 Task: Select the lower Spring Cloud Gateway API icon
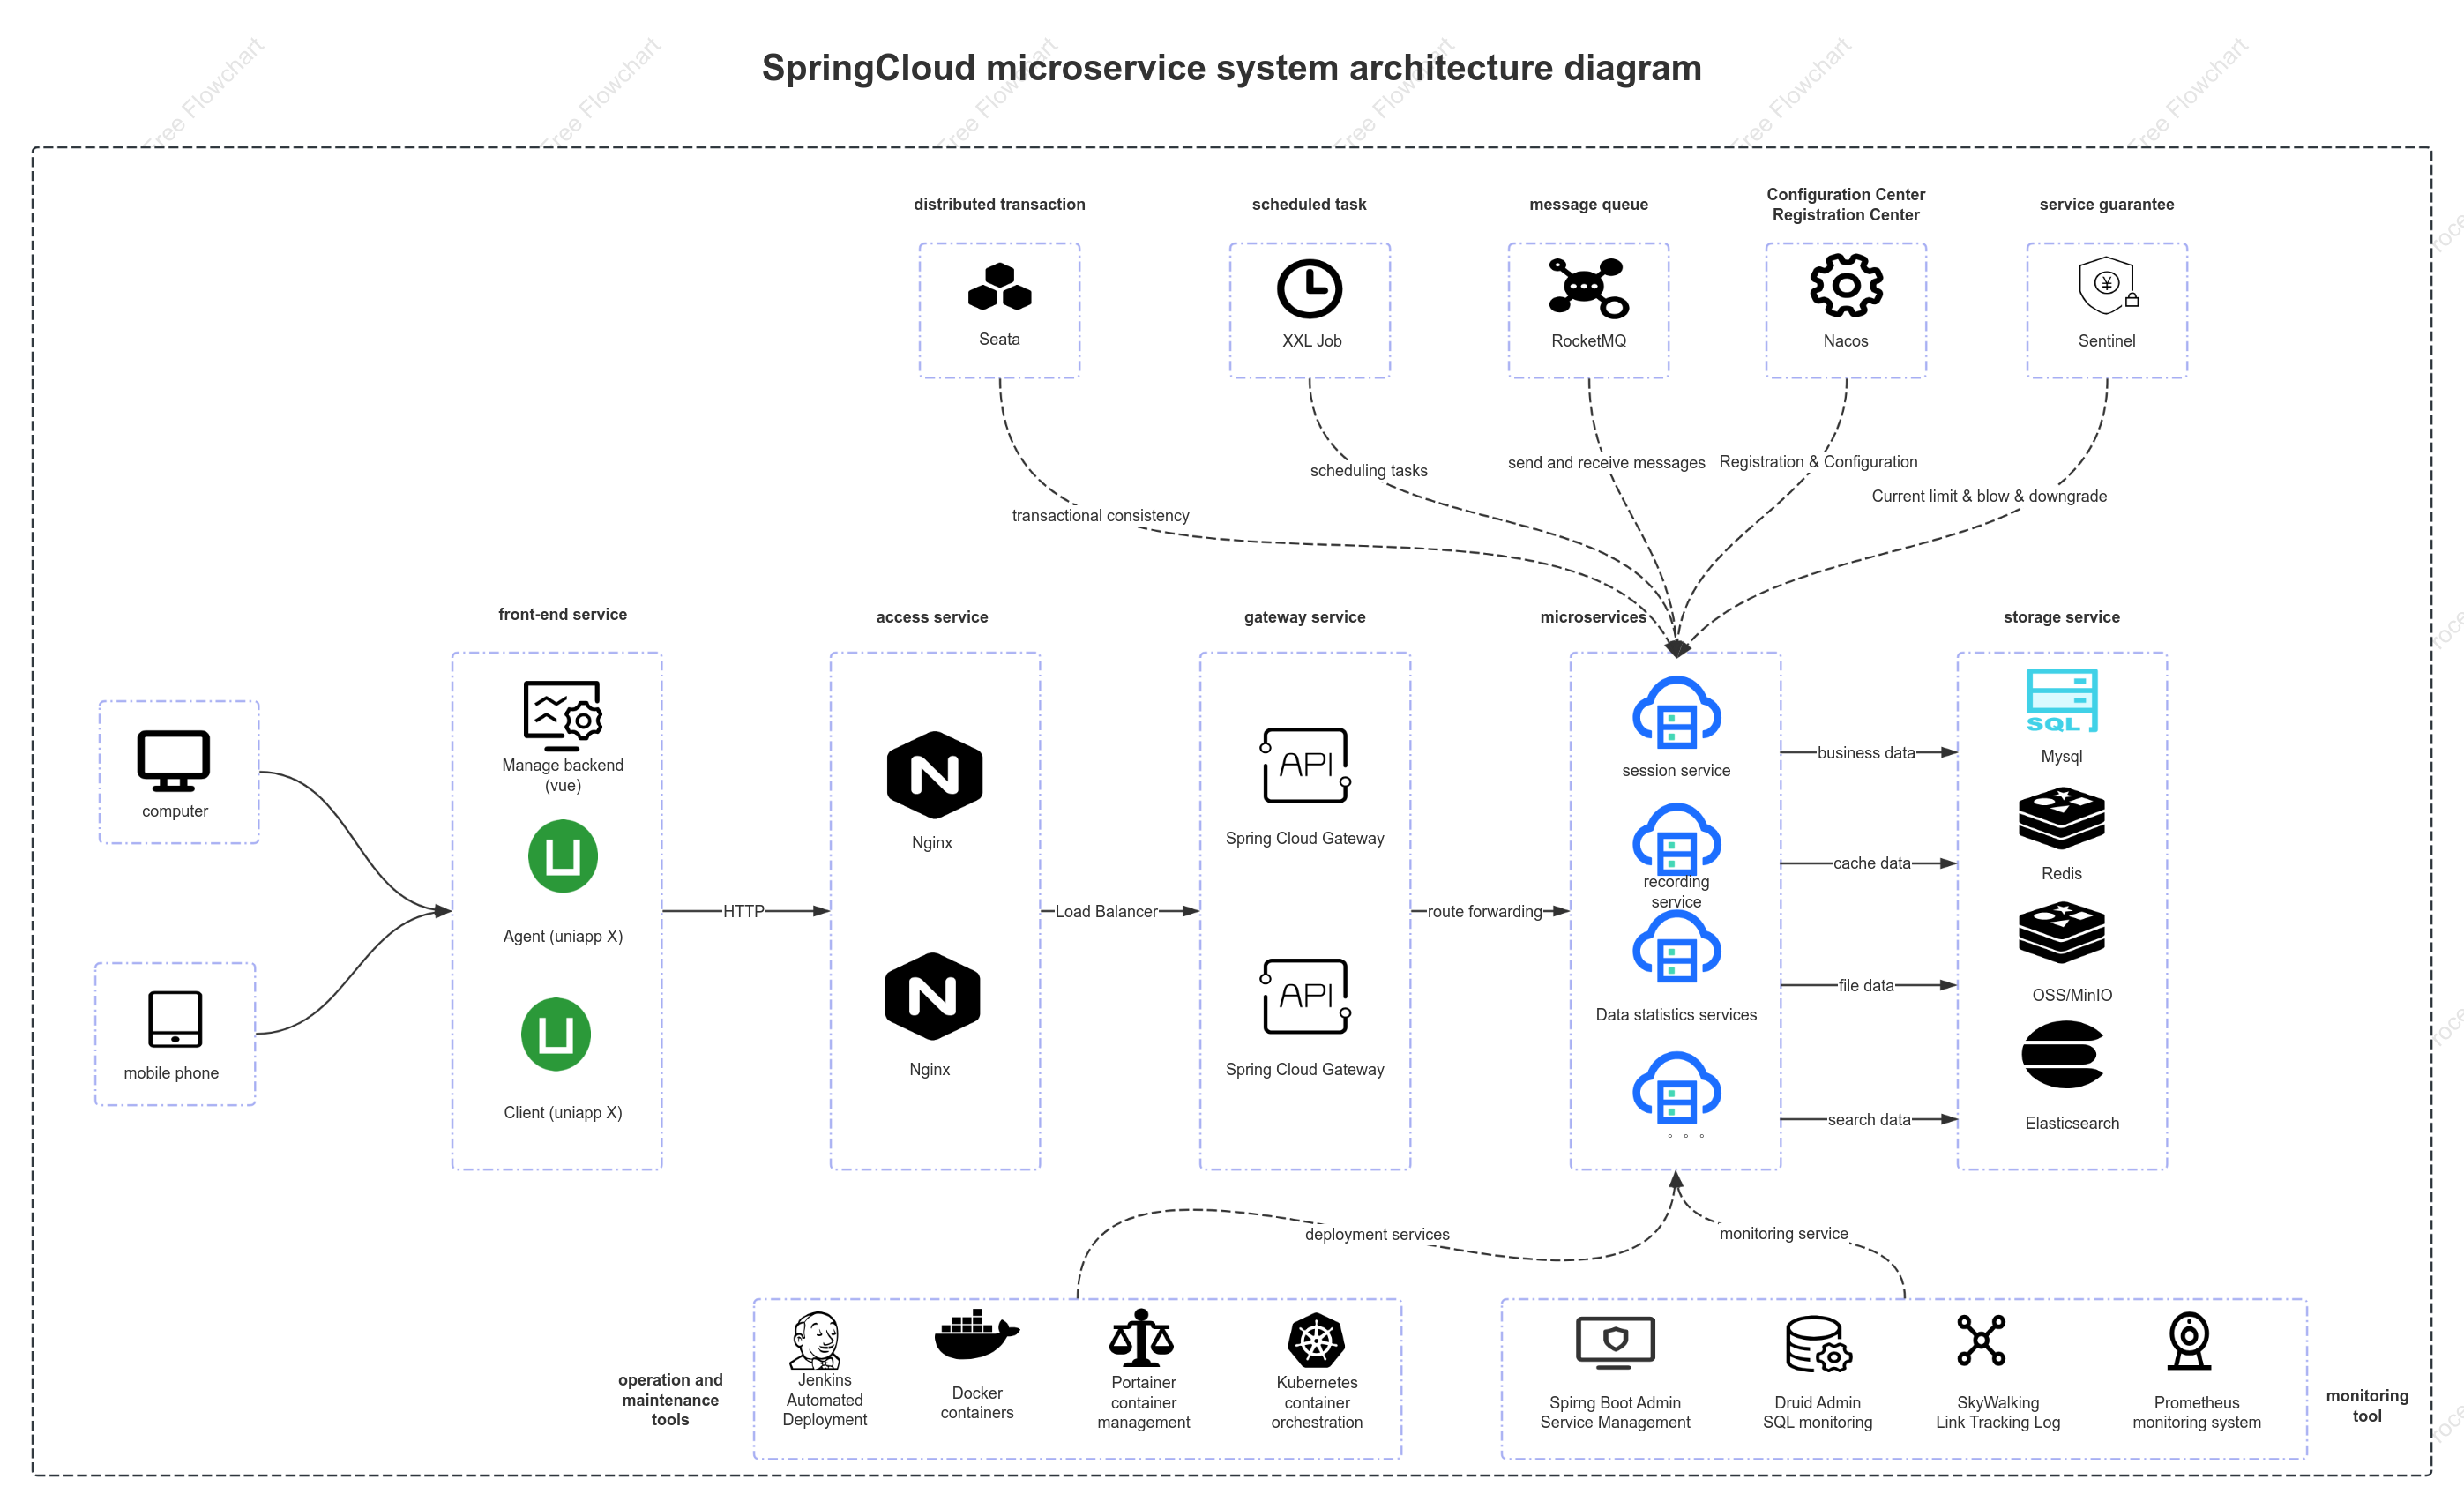tap(1305, 996)
